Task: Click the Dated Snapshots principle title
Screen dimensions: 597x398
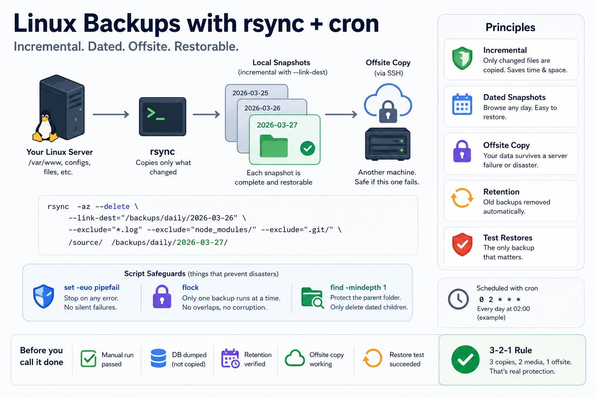Action: pos(514,97)
